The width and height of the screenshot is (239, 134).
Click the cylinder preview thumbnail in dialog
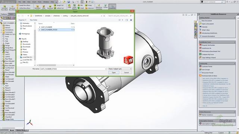105,43
